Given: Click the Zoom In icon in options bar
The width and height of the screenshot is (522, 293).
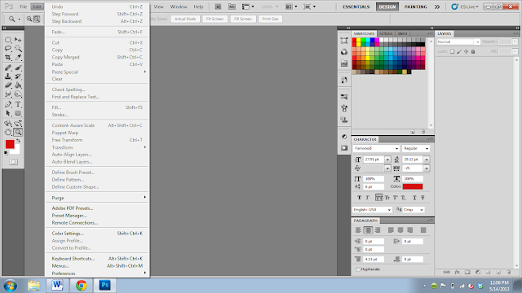Looking at the screenshot, I should coord(29,19).
